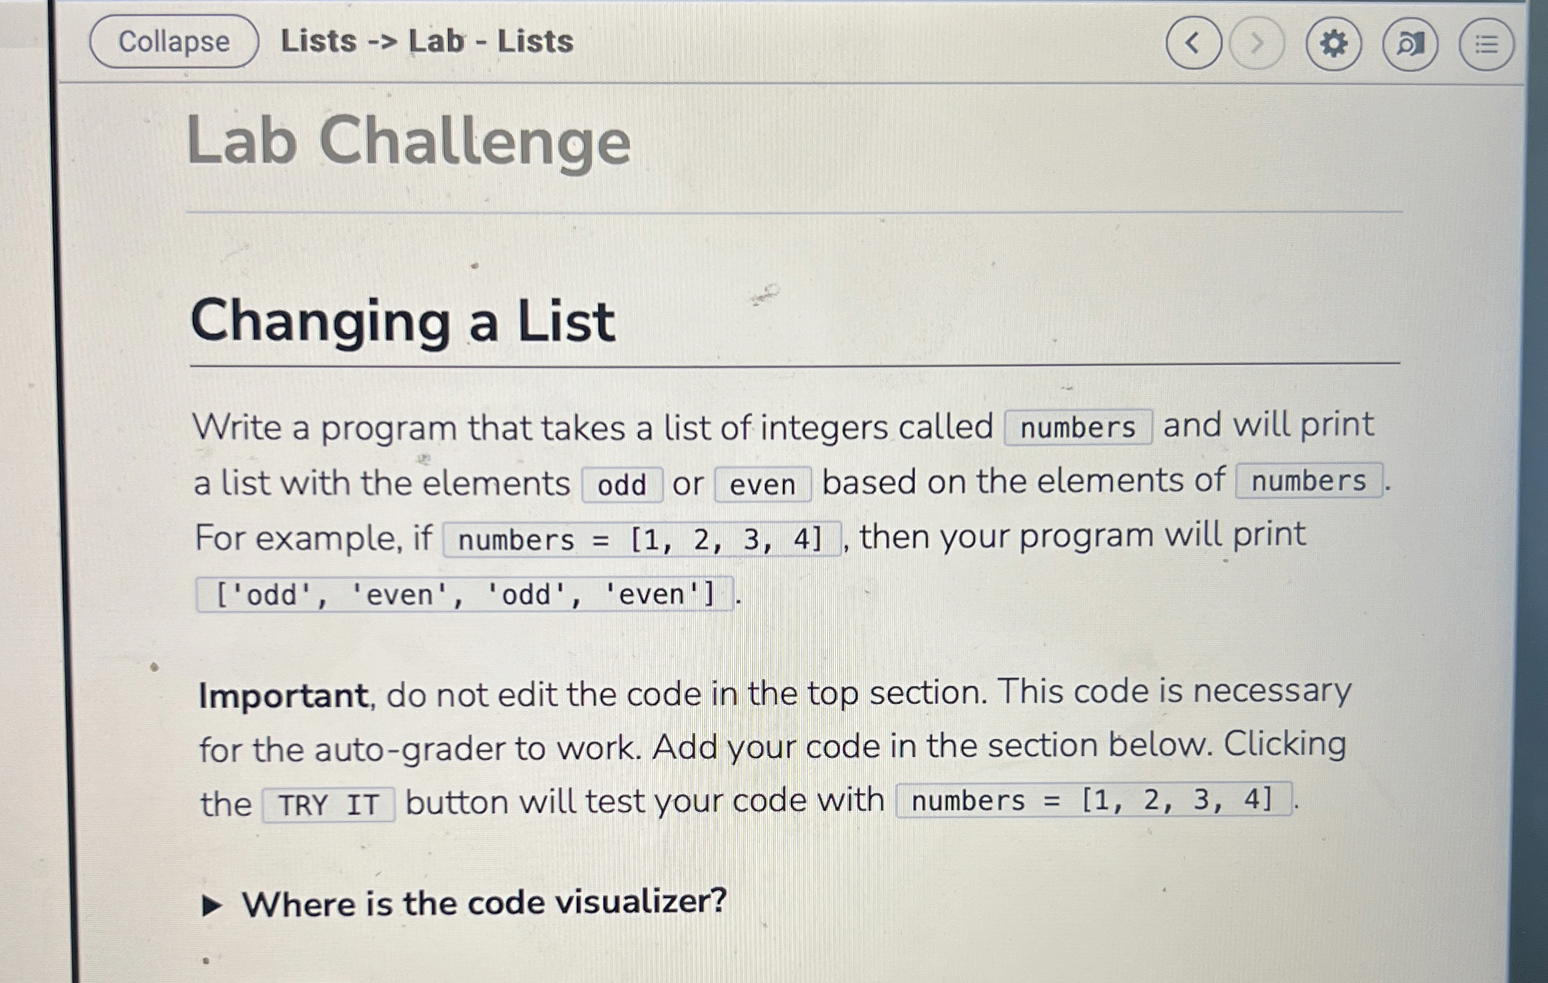Click the magnifier-and-page icon in the toolbar
The height and width of the screenshot is (983, 1548).
click(x=1409, y=44)
